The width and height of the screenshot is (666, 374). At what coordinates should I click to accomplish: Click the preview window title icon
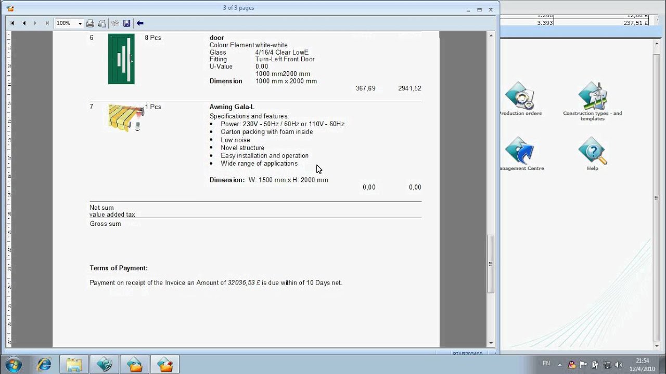(x=10, y=8)
